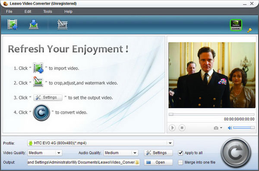Open the Edit menu
Screen dimensions: 259x171
[x=28, y=12]
